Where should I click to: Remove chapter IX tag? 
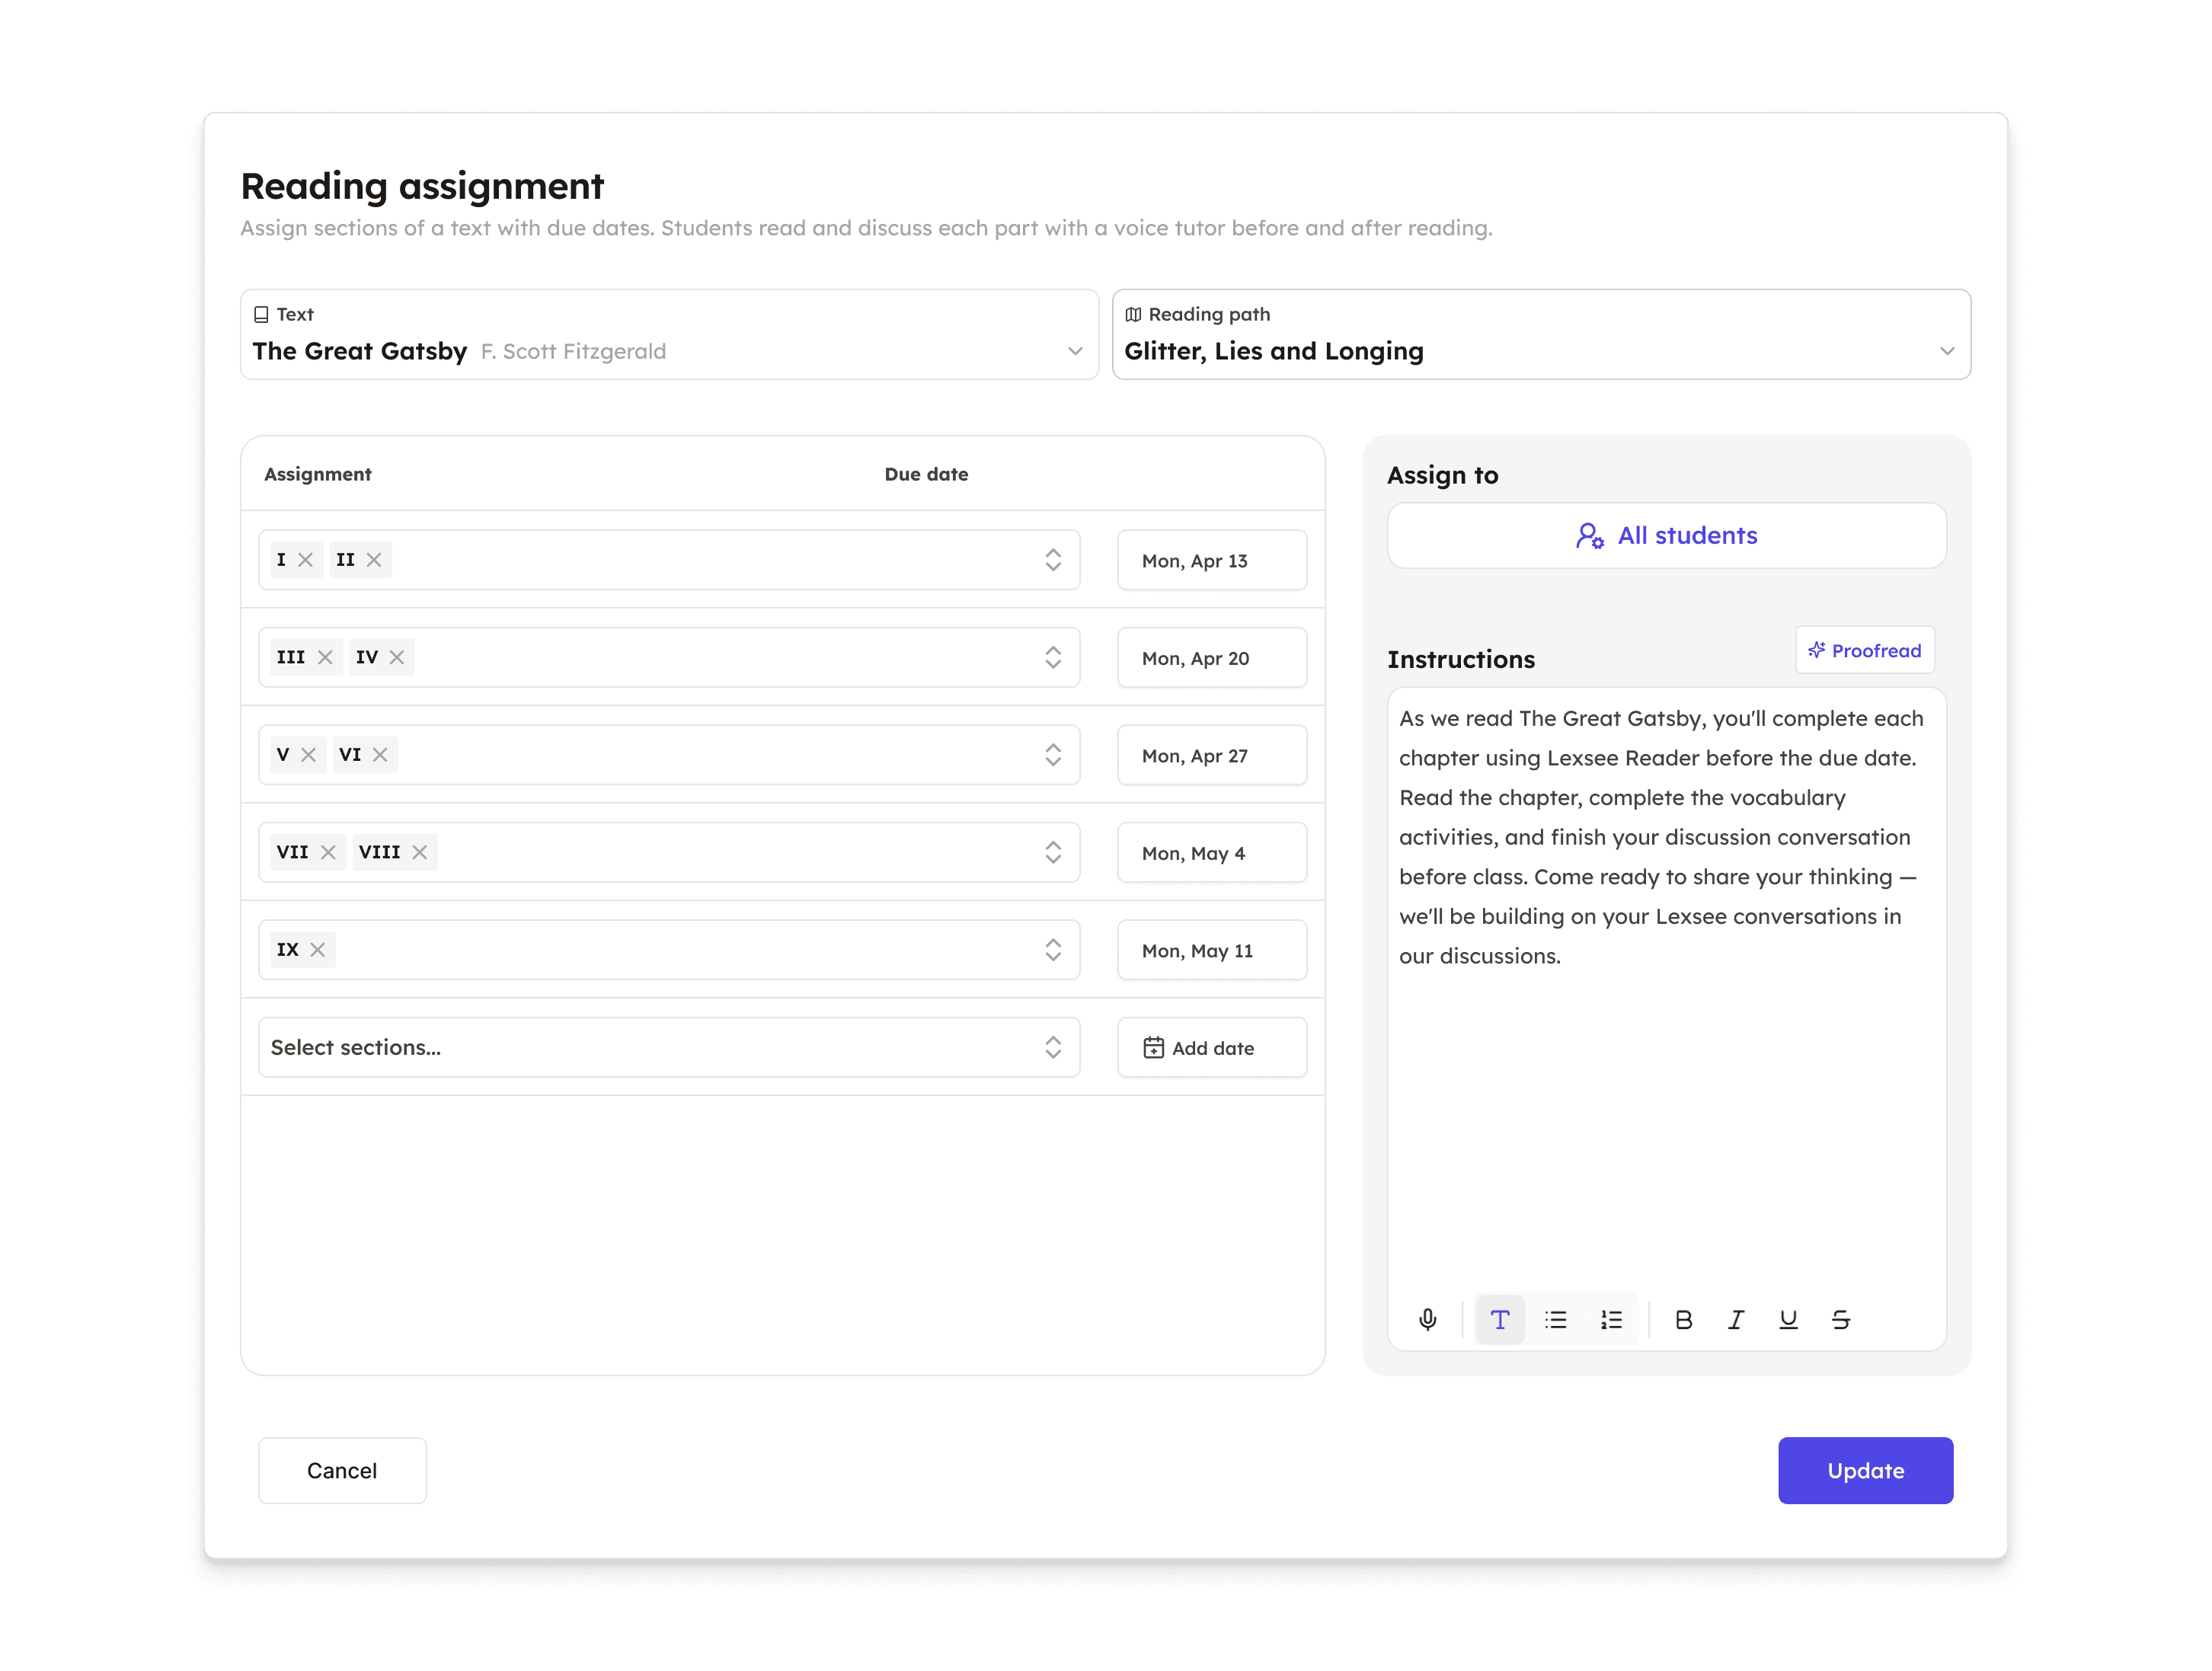click(x=318, y=950)
